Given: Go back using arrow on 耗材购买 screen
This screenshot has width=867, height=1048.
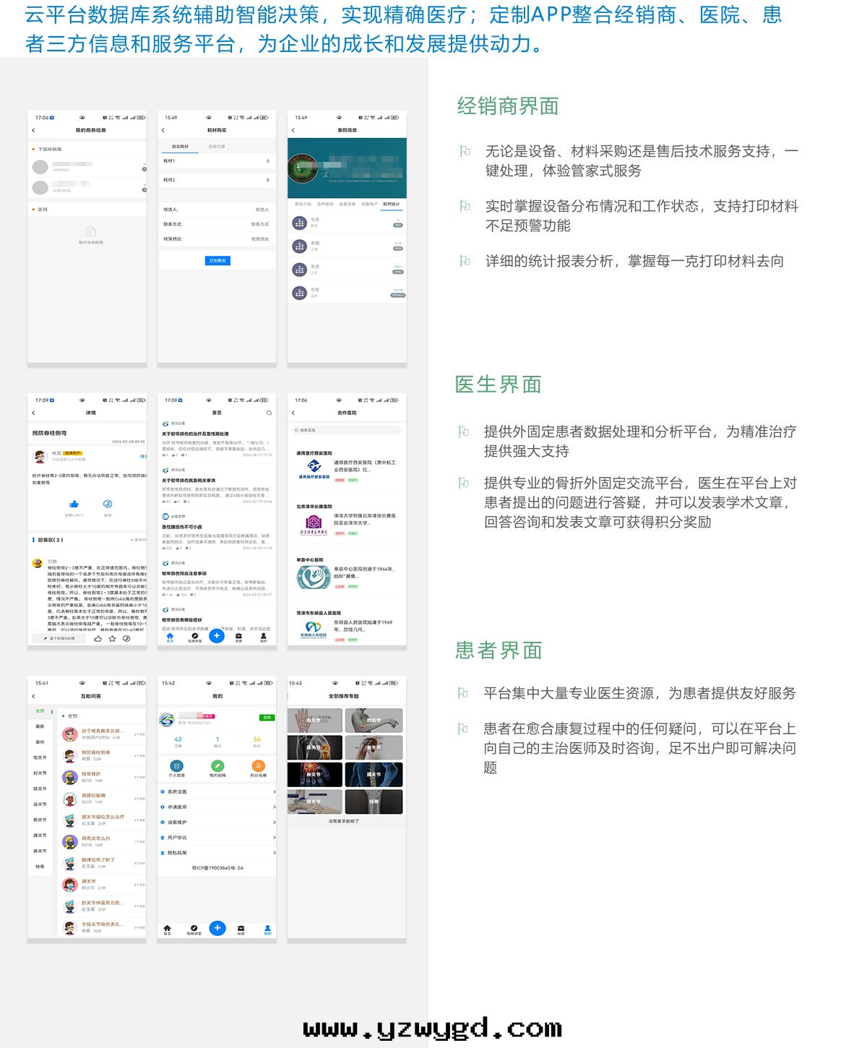Looking at the screenshot, I should pyautogui.click(x=163, y=130).
